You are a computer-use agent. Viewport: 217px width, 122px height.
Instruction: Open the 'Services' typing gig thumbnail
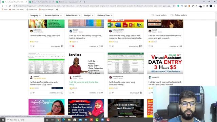pyautogui.click(x=86, y=63)
